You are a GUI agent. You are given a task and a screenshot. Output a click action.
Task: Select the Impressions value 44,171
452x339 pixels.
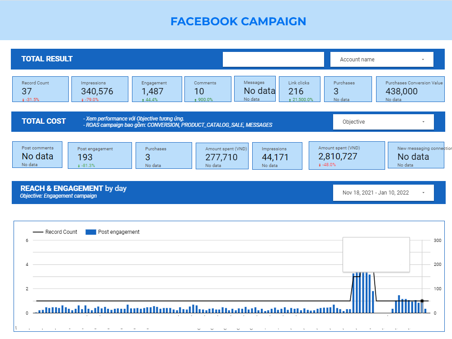click(x=275, y=157)
